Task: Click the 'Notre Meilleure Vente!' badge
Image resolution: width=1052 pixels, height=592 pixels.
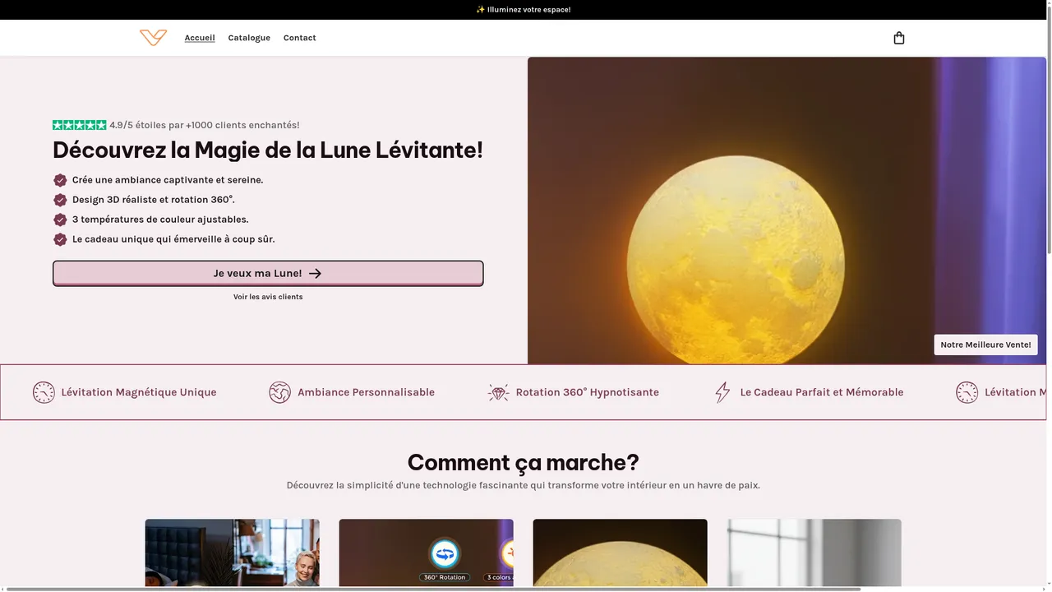Action: click(985, 345)
